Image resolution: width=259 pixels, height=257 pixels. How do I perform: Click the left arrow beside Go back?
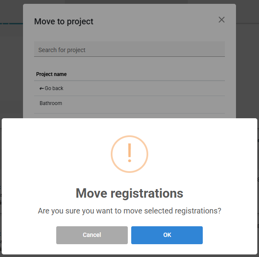click(x=41, y=88)
